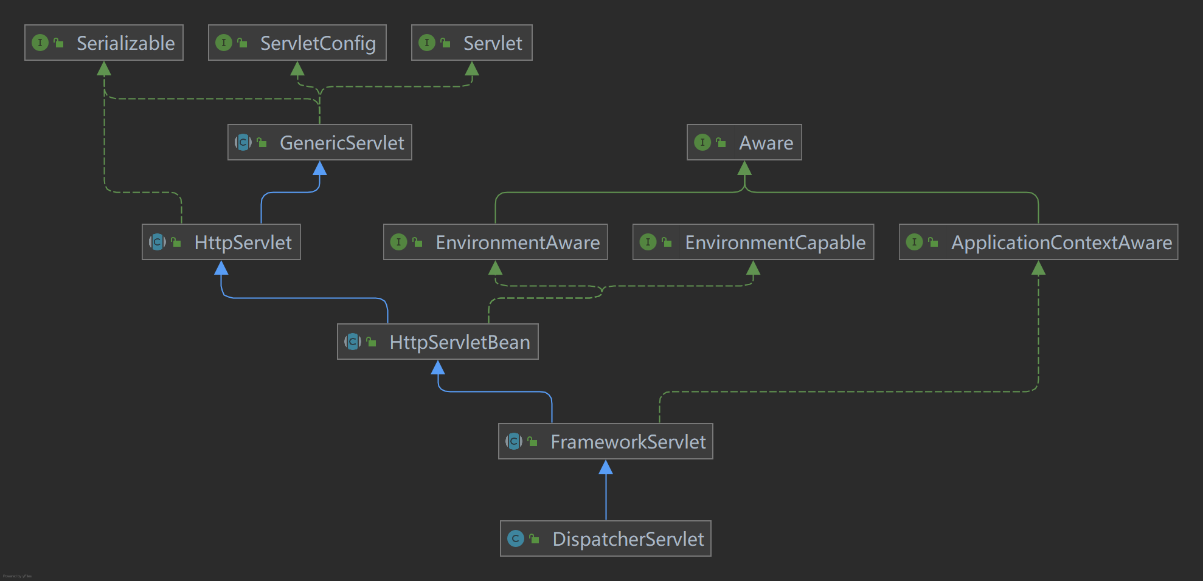Click the interface icon on ApplicationContextAware node
Screen dimensions: 1203x581
(x=915, y=242)
